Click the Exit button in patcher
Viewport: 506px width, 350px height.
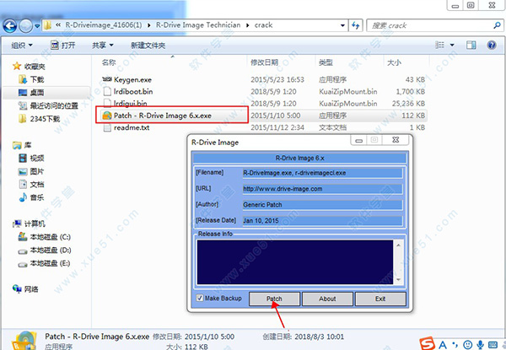pos(380,299)
